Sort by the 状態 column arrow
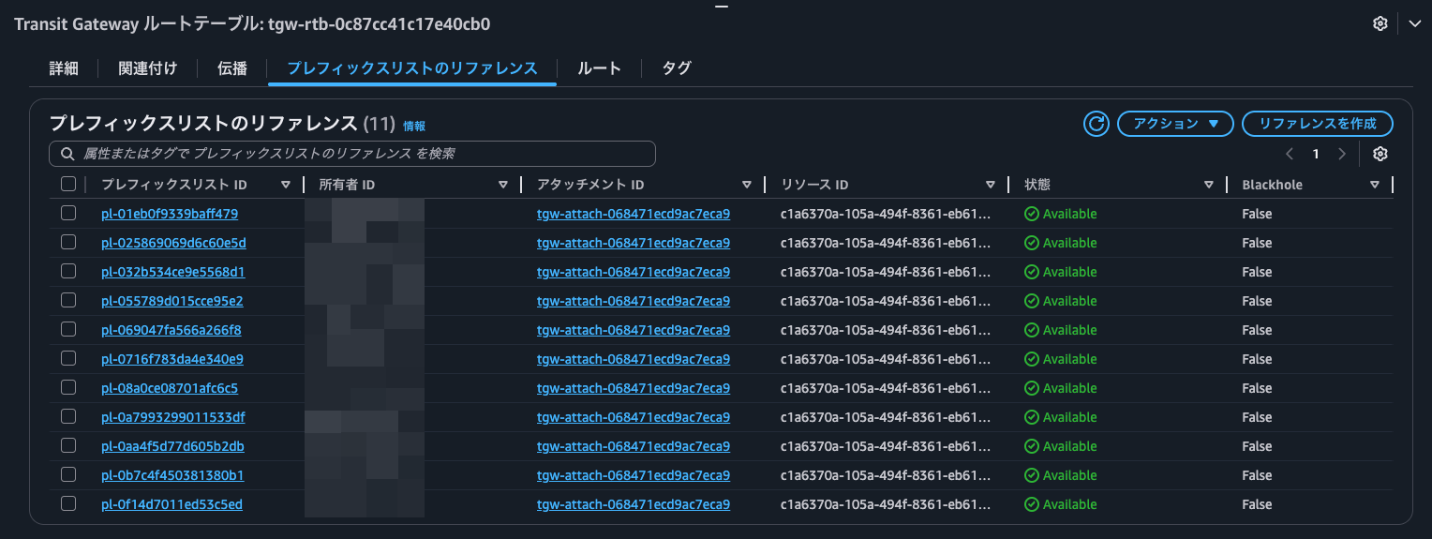The width and height of the screenshot is (1432, 539). coord(1209,185)
